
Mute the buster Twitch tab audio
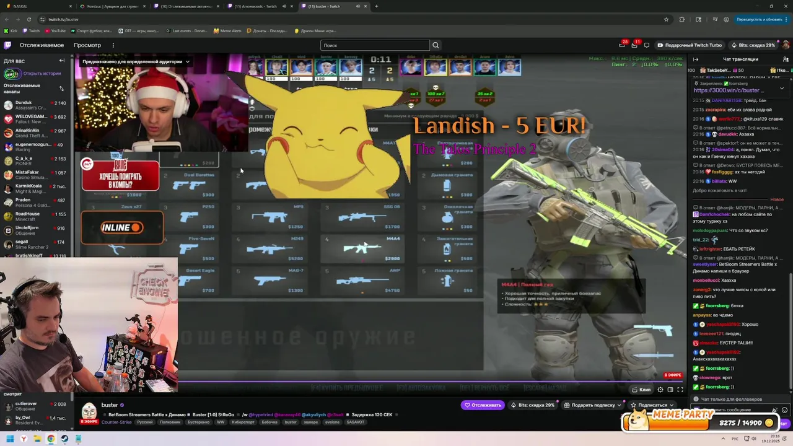358,6
